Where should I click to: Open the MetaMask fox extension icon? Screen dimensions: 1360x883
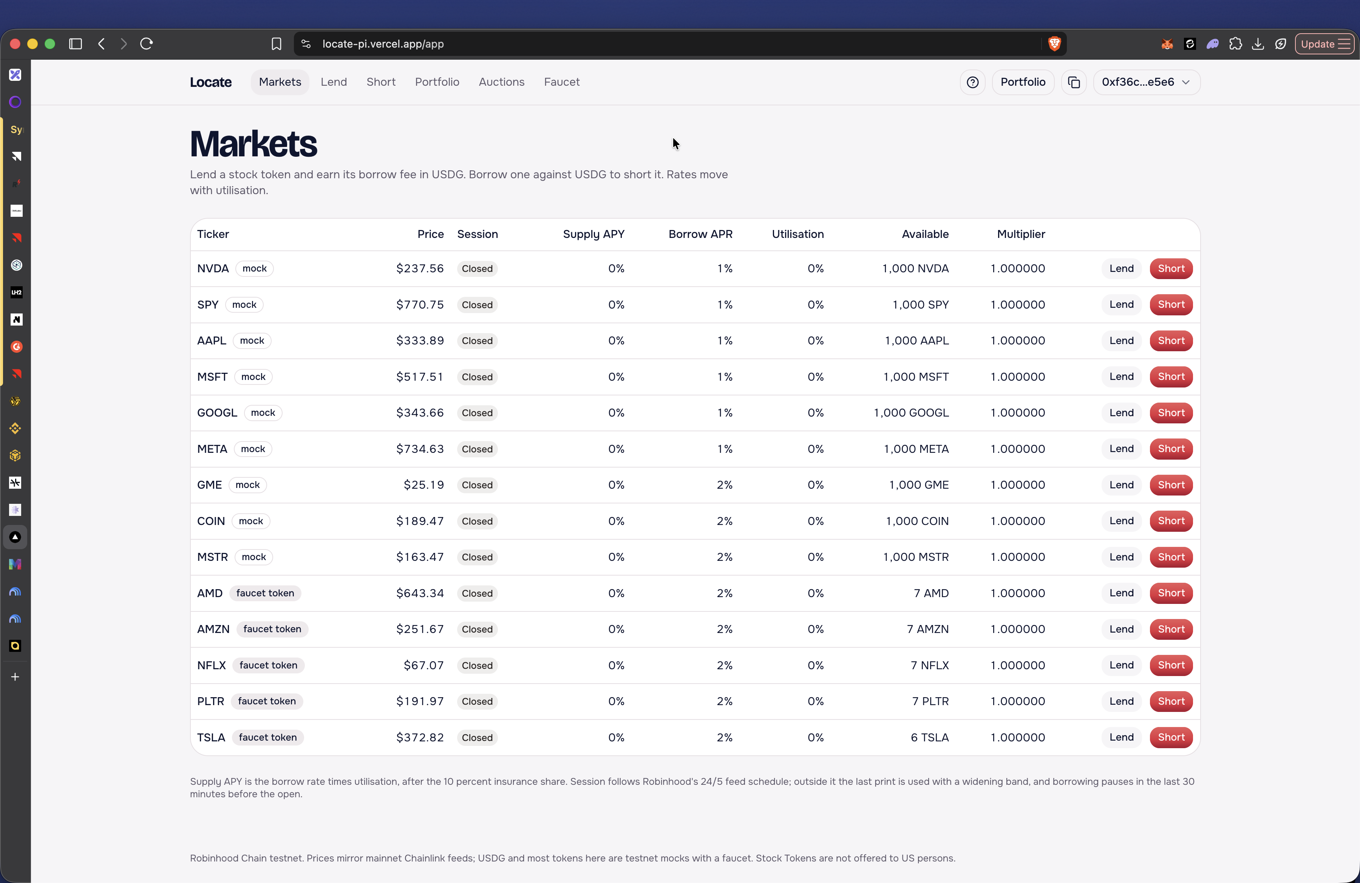(1167, 44)
